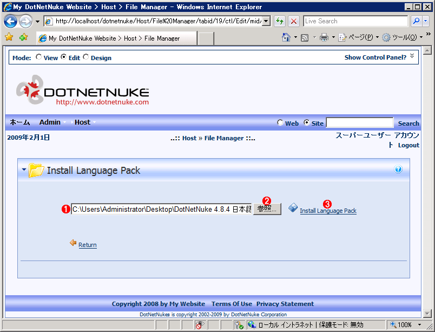Select the Site search radio button
Viewport: 435px width, 332px height.
pos(307,122)
